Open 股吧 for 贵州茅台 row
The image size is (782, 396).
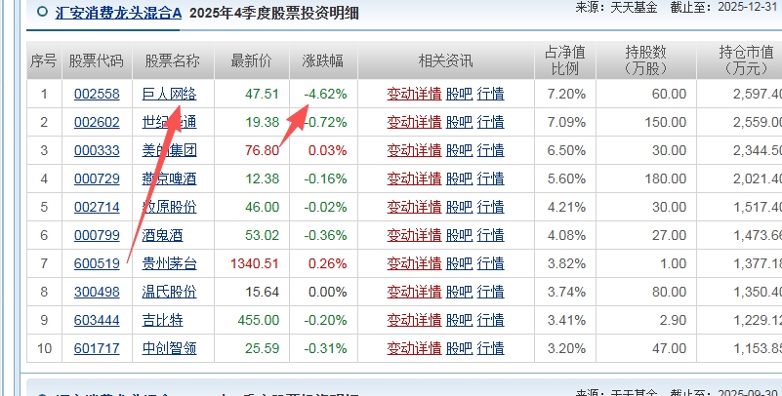(x=459, y=263)
